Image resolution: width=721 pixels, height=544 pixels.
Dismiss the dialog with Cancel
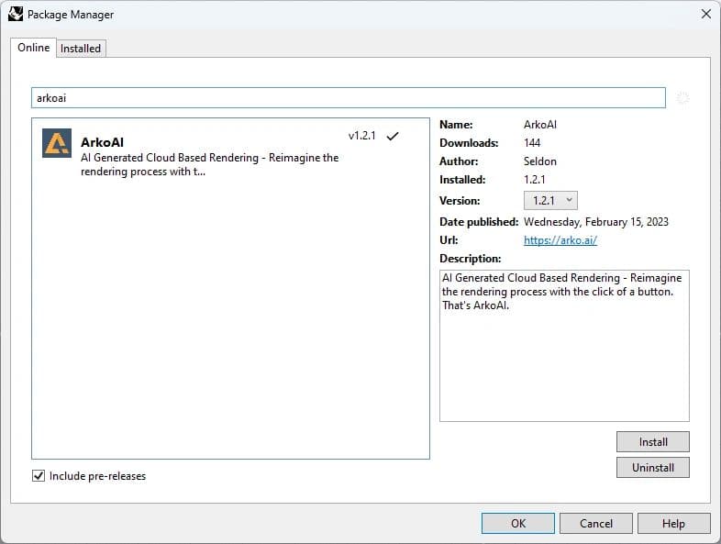(596, 523)
